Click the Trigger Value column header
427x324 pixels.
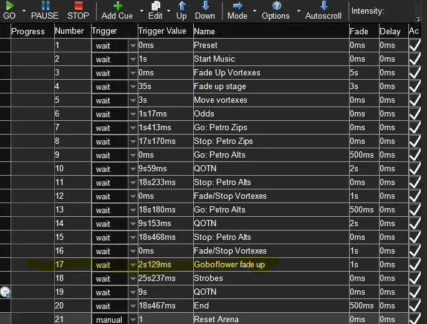pyautogui.click(x=163, y=31)
